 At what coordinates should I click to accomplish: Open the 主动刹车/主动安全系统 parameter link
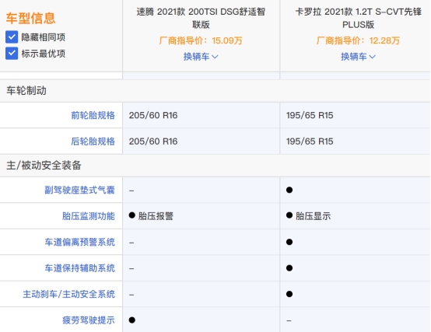pos(68,295)
